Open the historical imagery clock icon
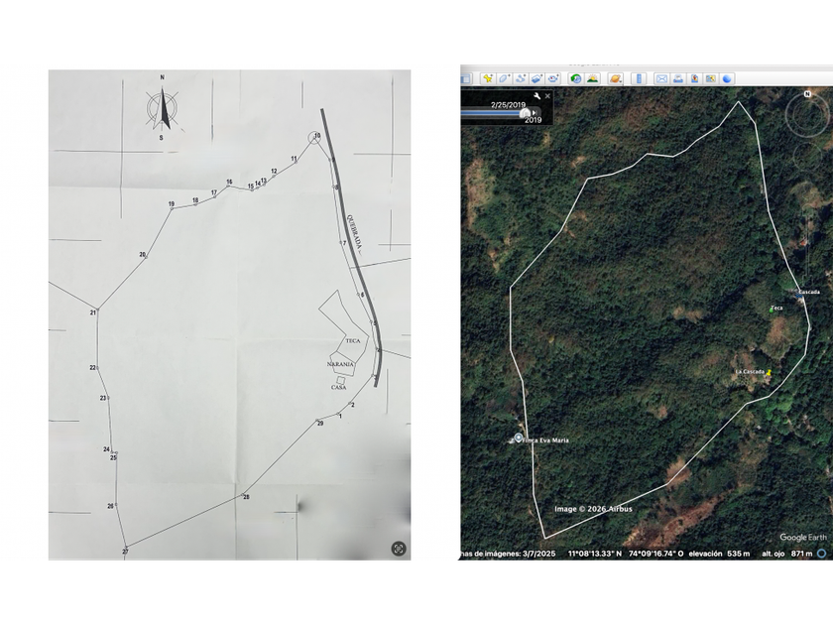The image size is (833, 625). tap(576, 78)
